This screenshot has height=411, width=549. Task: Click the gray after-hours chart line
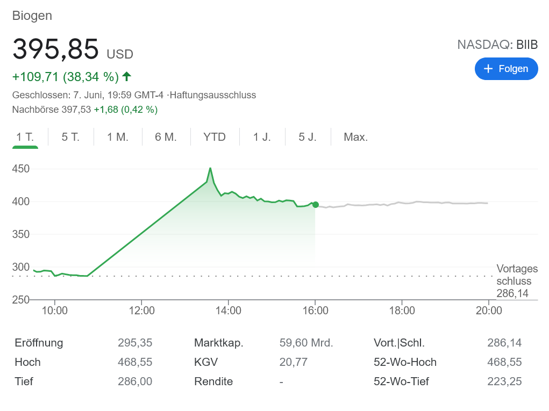tap(409, 203)
